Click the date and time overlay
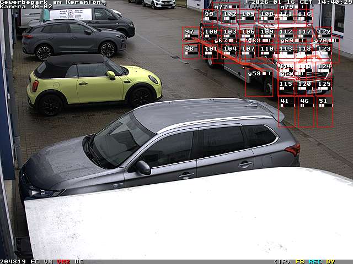Viewport: 353px width, 264px height. point(301,2)
